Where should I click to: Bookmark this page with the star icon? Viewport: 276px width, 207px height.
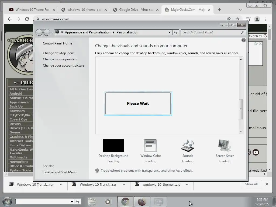click(x=238, y=19)
